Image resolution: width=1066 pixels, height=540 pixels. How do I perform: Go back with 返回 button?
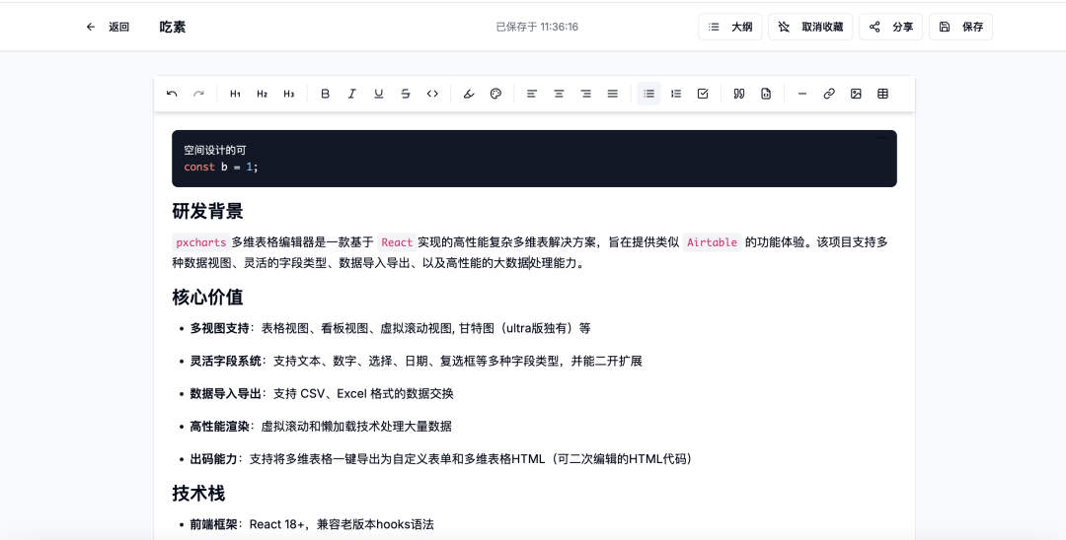point(108,28)
